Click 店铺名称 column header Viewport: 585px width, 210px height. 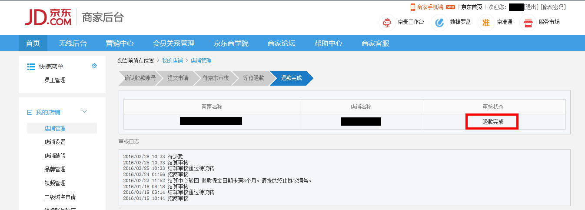(361, 107)
